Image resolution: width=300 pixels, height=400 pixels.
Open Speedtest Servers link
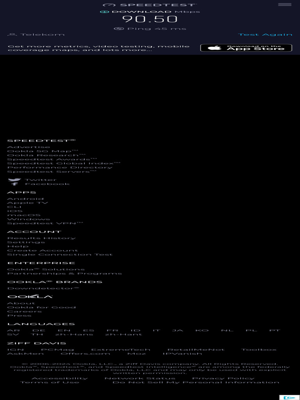(52, 171)
